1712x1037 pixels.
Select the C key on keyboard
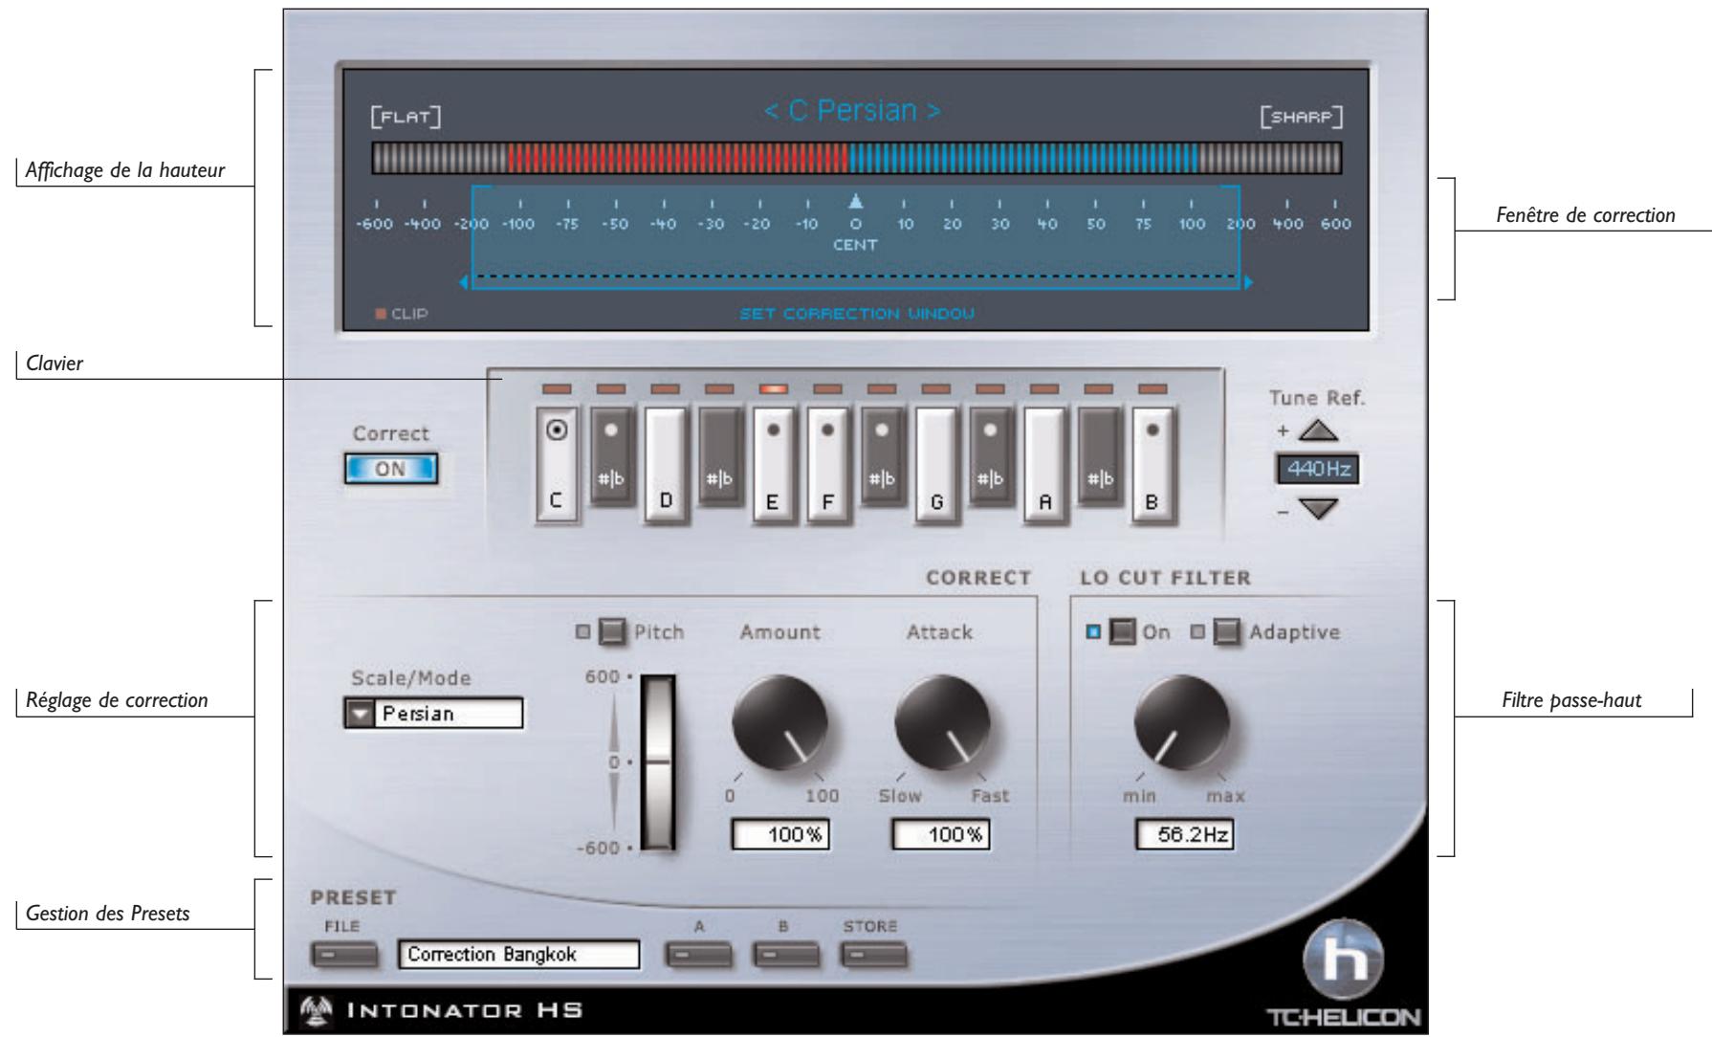tap(556, 466)
